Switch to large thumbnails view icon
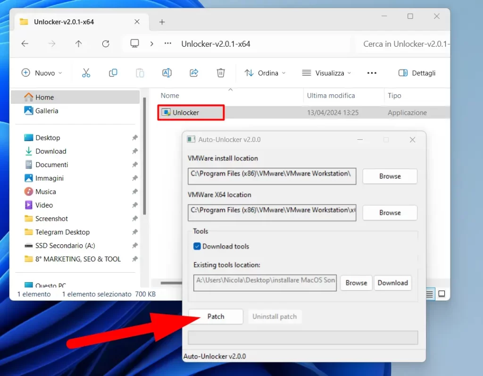Screen dimensions: 483x376 click(441, 294)
